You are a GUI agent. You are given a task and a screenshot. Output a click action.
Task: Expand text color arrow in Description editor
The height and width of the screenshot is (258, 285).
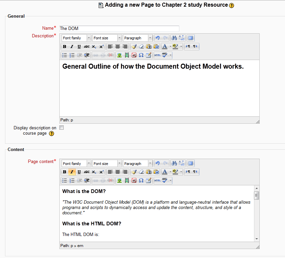tap(170, 47)
